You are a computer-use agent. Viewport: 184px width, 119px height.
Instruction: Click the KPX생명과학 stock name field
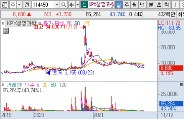tap(101, 5)
